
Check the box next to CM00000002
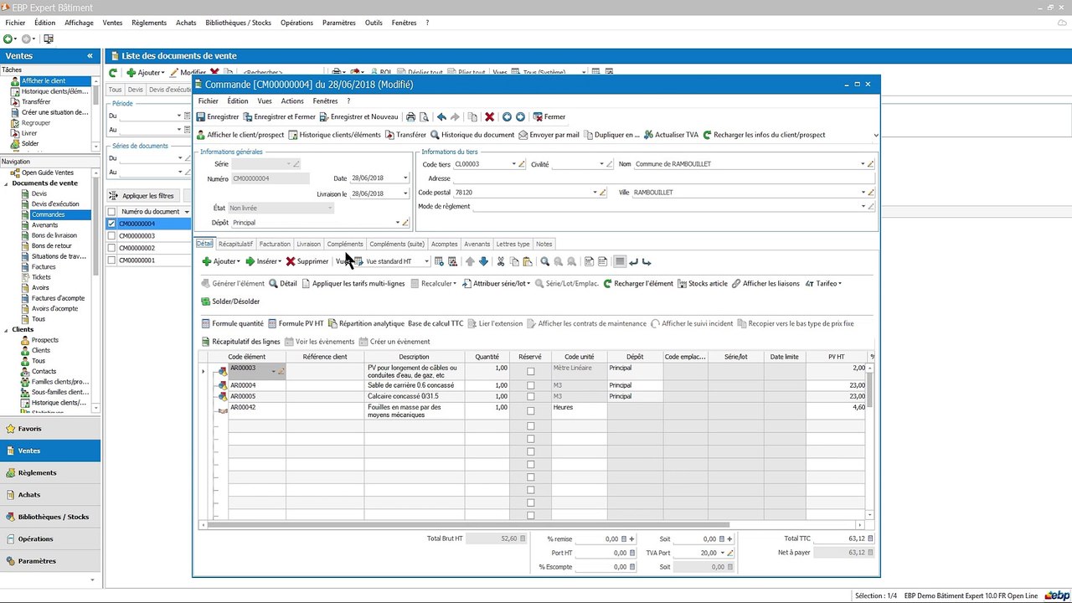(x=111, y=249)
